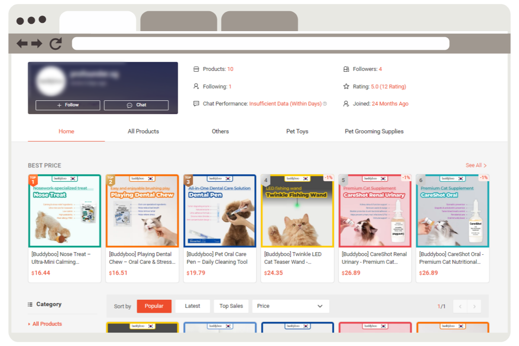Reload the page with refresh icon
The width and height of the screenshot is (519, 346).
tap(56, 44)
